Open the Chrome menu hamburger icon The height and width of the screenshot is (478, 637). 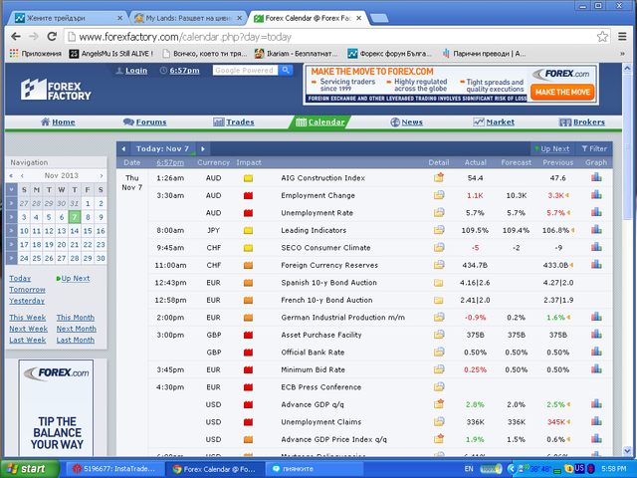[622, 37]
